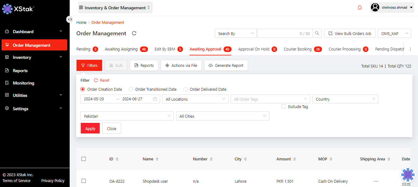
Task: Expand the All Cities dropdown
Action: click(223, 116)
